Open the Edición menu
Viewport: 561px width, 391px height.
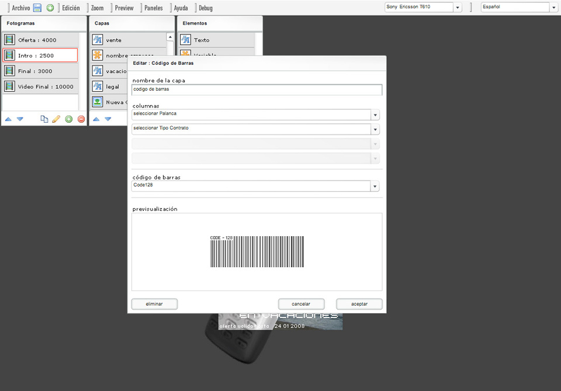click(71, 8)
